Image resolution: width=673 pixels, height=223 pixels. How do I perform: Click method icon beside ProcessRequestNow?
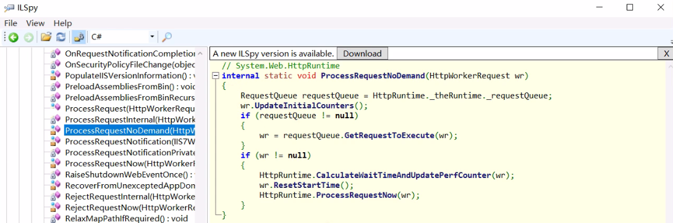pos(56,163)
